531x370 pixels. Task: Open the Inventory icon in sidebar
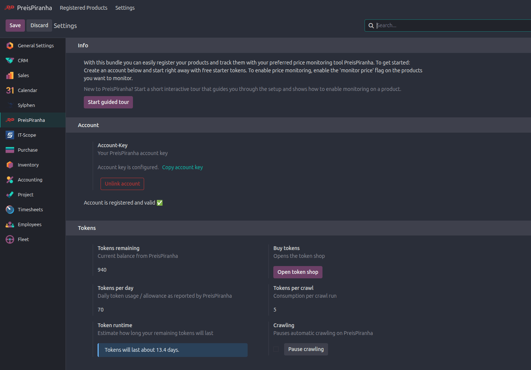pos(10,165)
